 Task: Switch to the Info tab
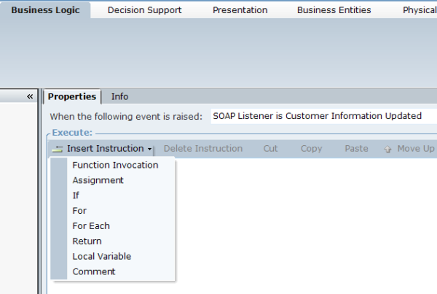click(119, 96)
